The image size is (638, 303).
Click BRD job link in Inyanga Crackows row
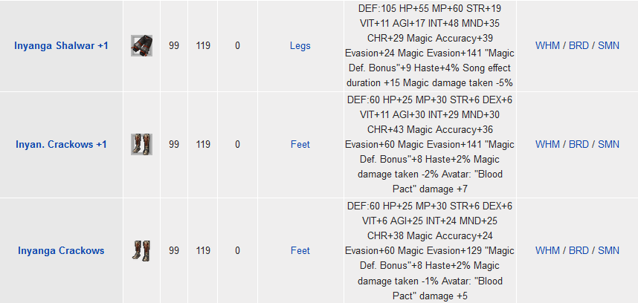[x=579, y=250]
